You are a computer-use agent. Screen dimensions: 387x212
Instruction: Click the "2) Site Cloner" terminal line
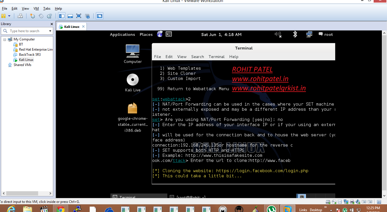coord(178,73)
